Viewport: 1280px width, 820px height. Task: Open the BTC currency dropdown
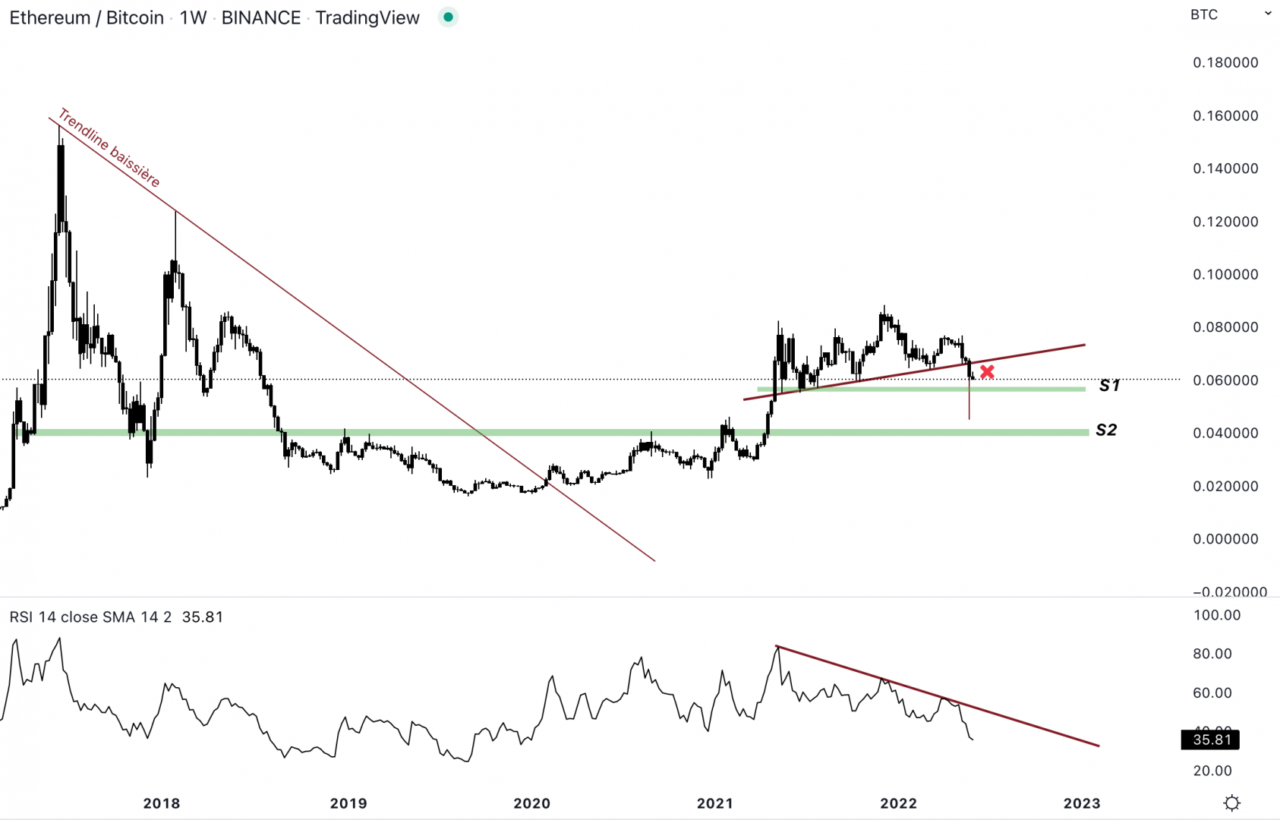tap(1231, 14)
